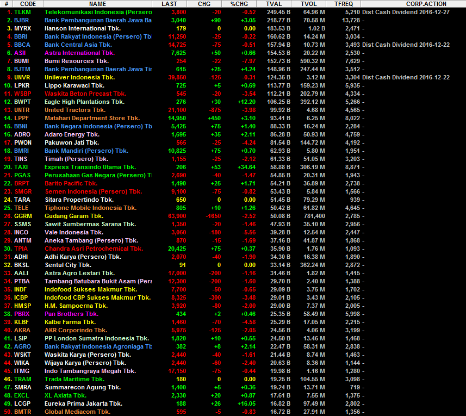Viewport: 466px width, 416px height.
Task: Click the TVOL column header
Action: (x=308, y=4)
